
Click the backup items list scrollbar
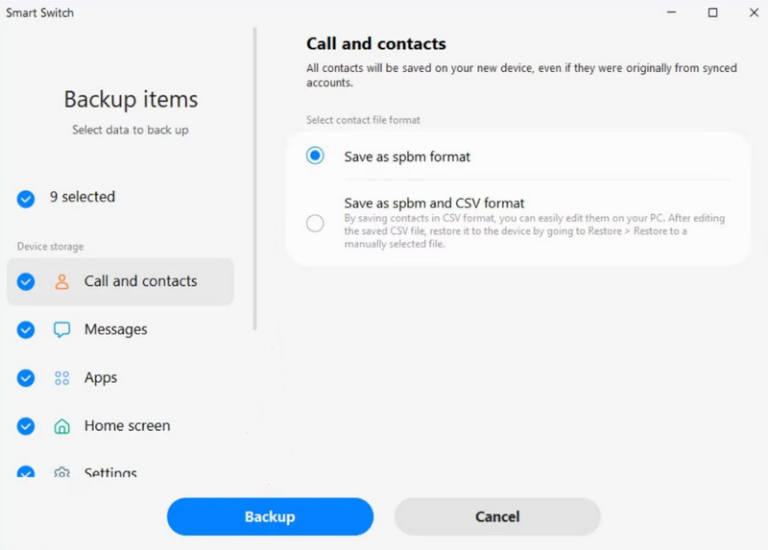tap(254, 179)
